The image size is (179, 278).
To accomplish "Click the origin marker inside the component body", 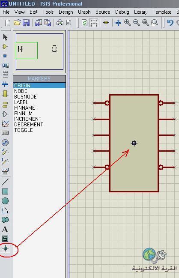I will pyautogui.click(x=134, y=143).
